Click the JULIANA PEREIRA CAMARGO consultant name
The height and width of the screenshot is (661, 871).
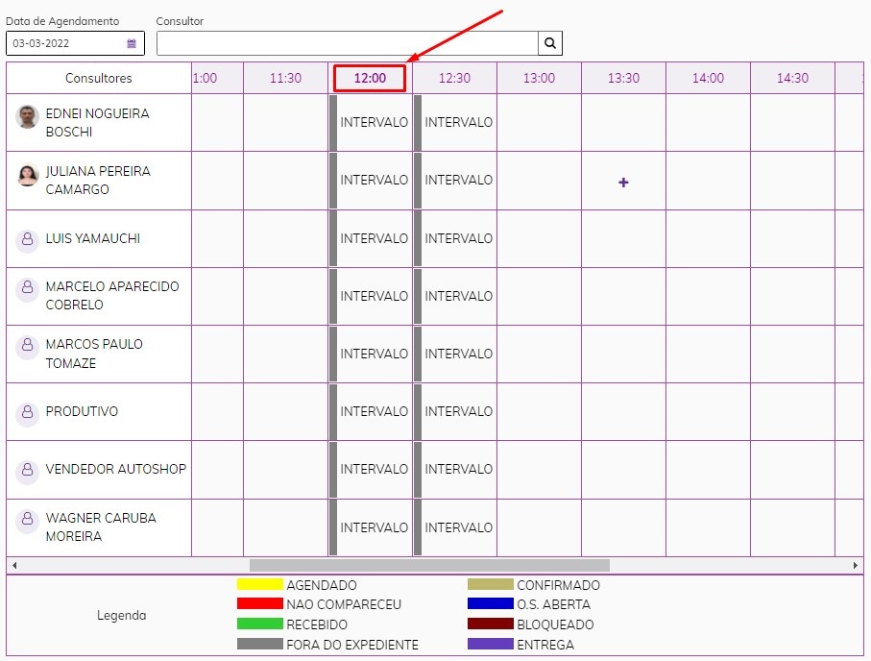98,180
